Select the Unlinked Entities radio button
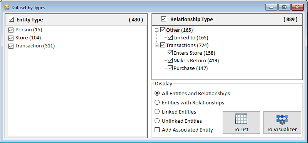The width and height of the screenshot is (308, 143). [x=157, y=121]
